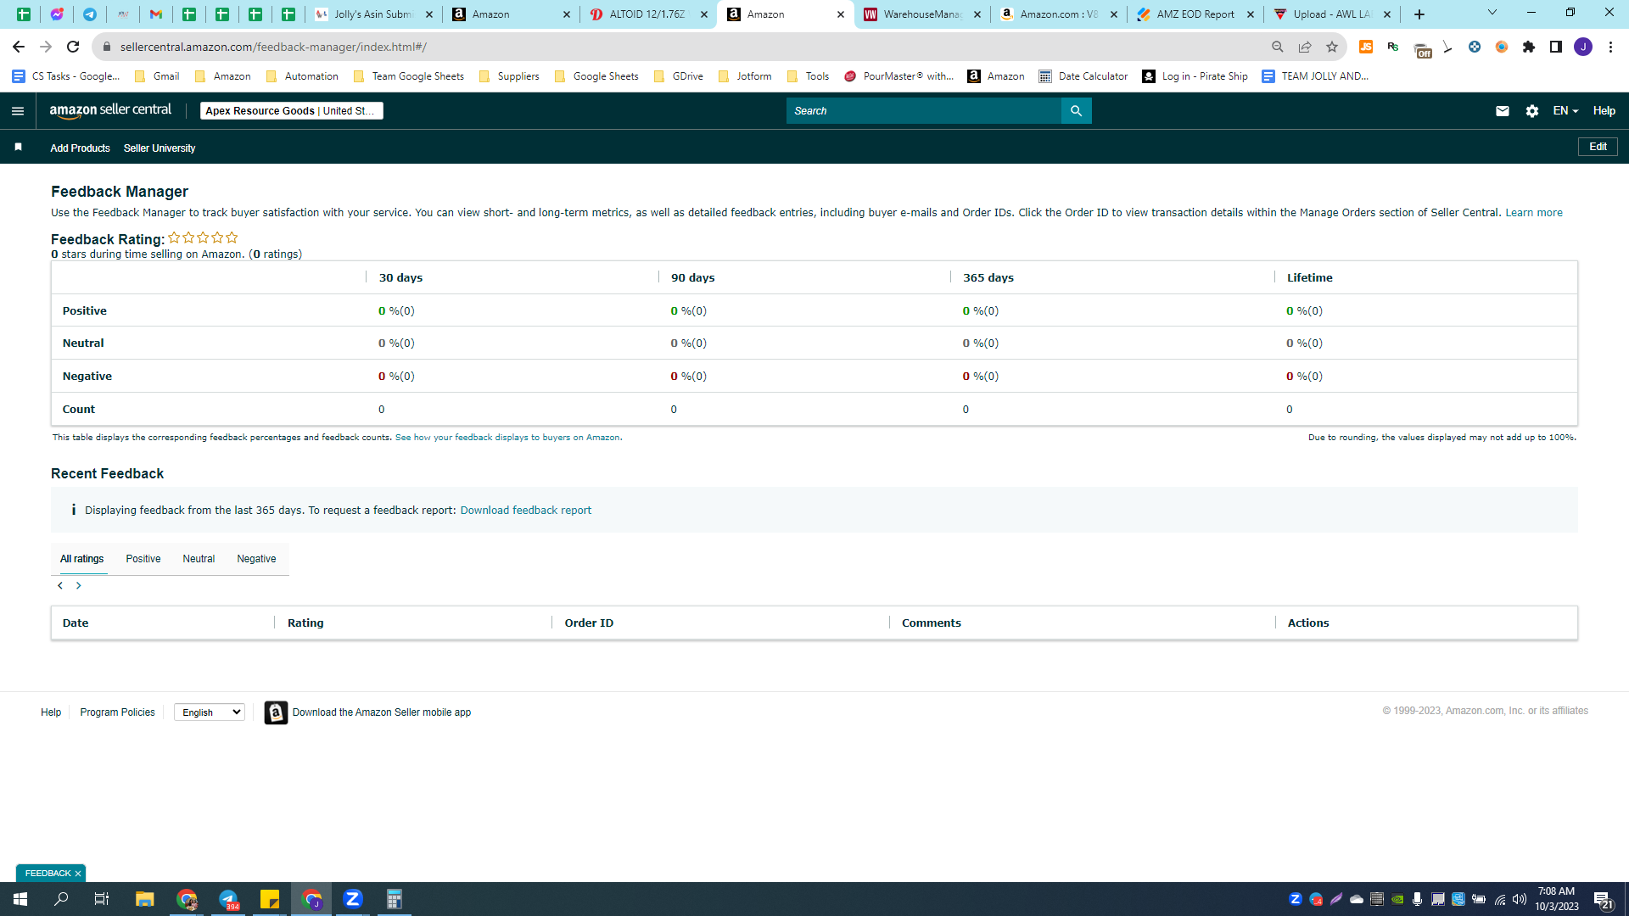Switch to the WarehouseManager browser tab
Viewport: 1629px width, 916px height.
(x=921, y=14)
